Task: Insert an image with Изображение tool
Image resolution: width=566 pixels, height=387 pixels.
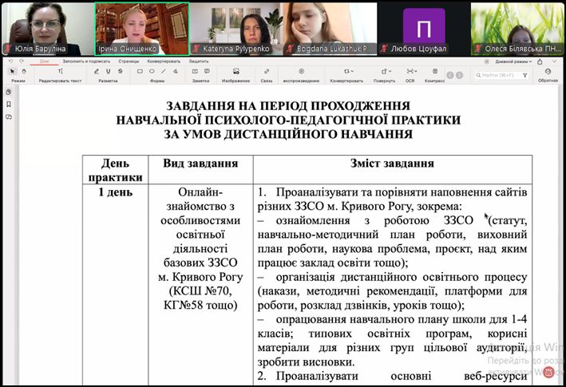Action: coord(236,71)
